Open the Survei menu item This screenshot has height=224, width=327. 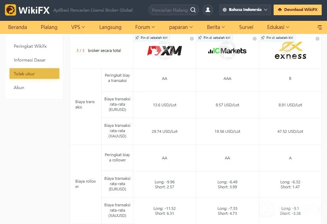tap(246, 27)
